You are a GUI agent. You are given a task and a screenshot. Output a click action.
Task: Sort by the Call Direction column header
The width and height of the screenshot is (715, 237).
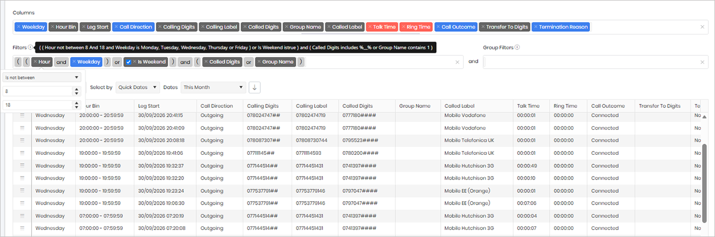tap(220, 105)
